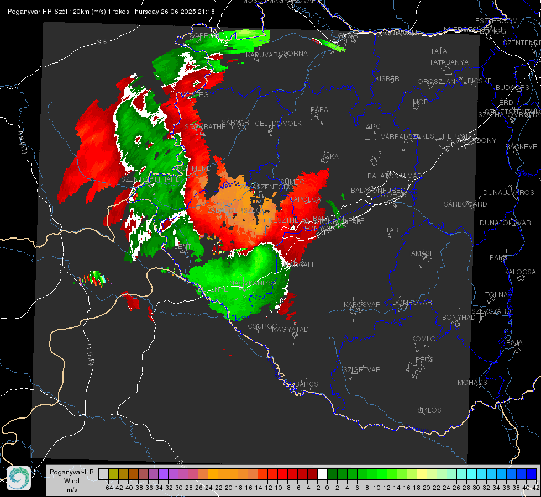This screenshot has height=497, width=541.
Task: Click the MOR city label
Action: pyautogui.click(x=421, y=102)
